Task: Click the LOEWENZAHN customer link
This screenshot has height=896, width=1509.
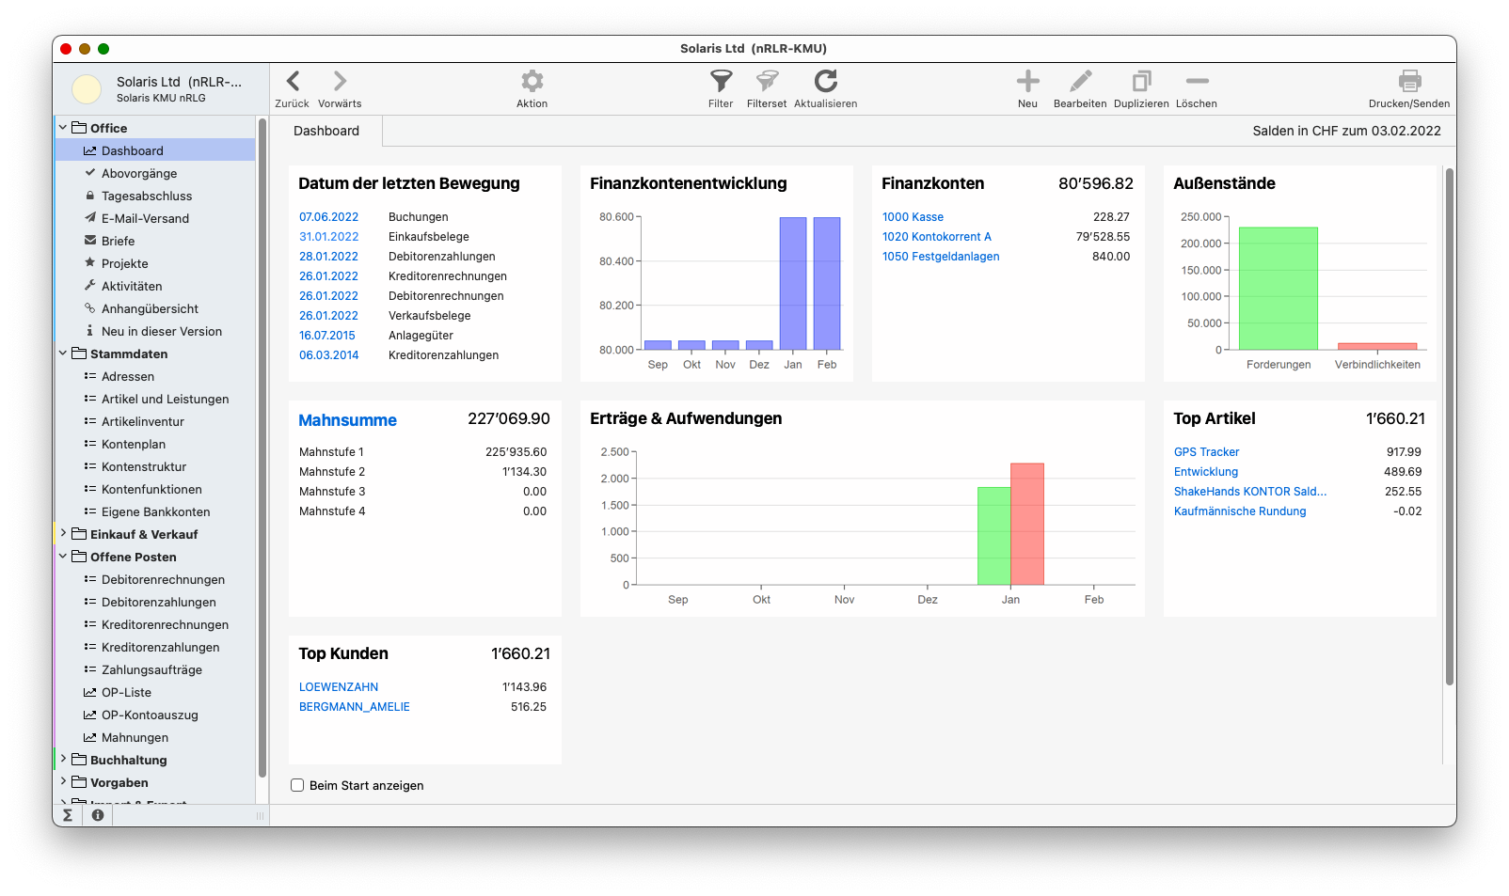Action: coord(339,687)
